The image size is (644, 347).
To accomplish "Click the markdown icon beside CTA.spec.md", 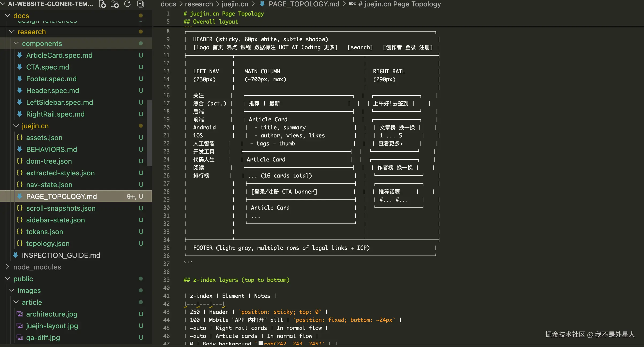I will (20, 67).
